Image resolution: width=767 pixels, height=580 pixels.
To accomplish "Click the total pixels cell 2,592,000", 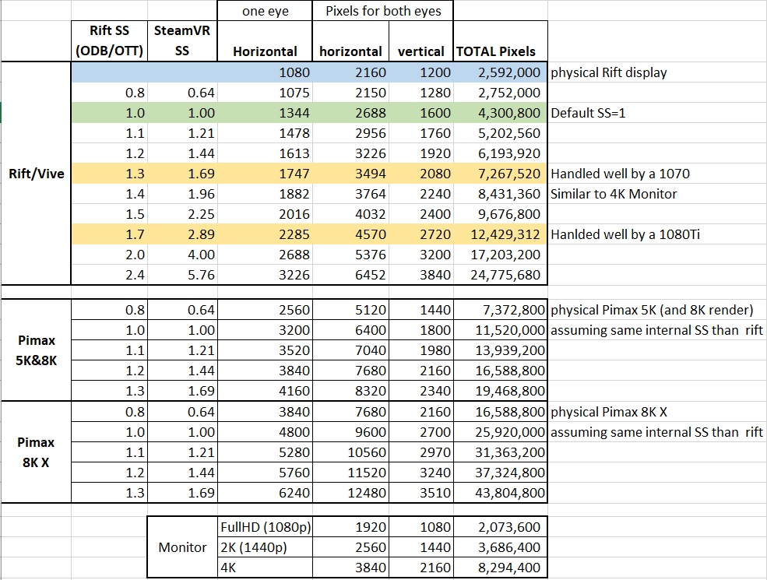I will coord(501,72).
